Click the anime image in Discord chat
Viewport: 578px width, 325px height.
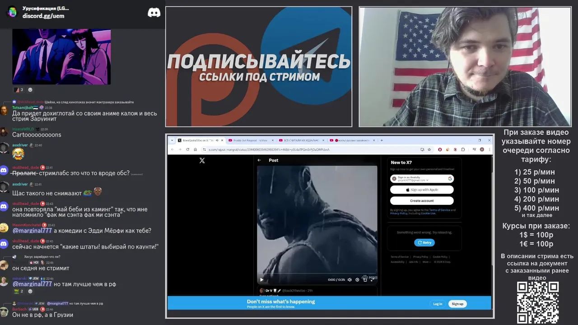[61, 57]
